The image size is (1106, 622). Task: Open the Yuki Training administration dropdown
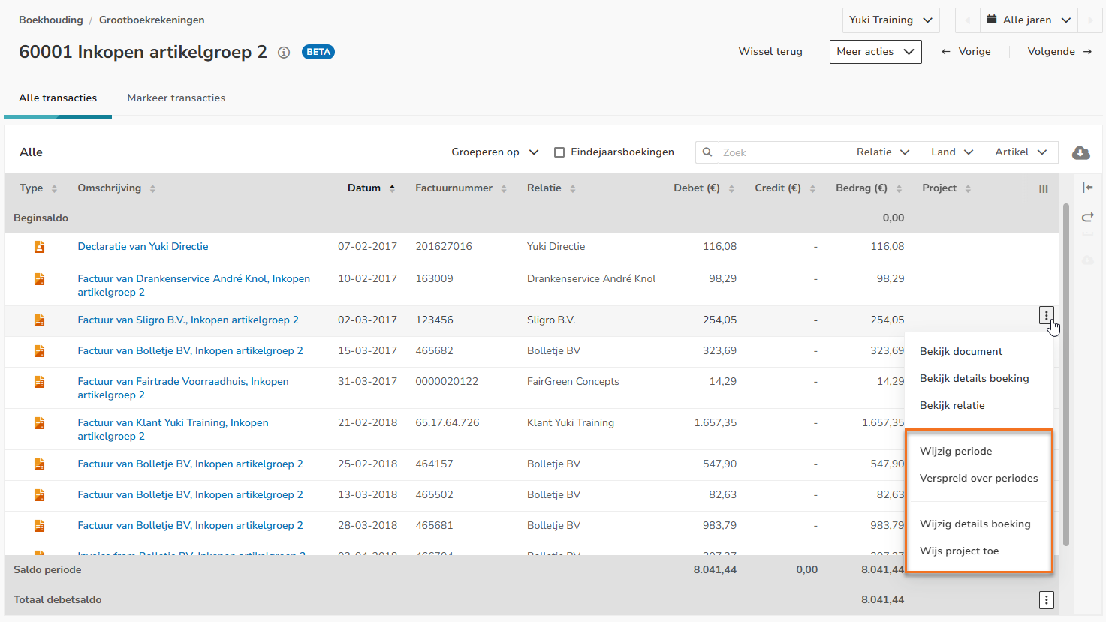coord(891,20)
